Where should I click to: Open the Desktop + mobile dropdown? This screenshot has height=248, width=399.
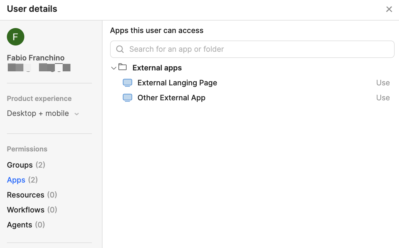click(x=38, y=113)
